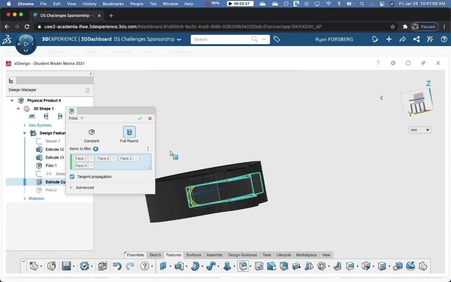Open the mm units dropdown
The width and height of the screenshot is (451, 282).
[420, 130]
